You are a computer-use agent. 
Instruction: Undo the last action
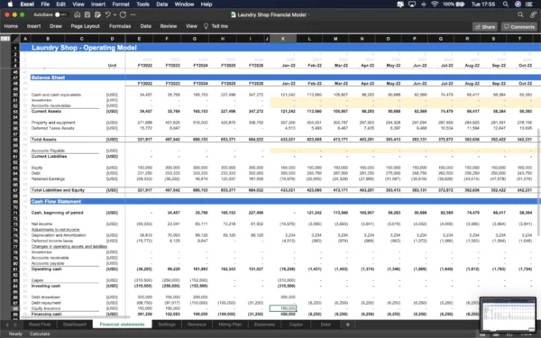pyautogui.click(x=107, y=14)
